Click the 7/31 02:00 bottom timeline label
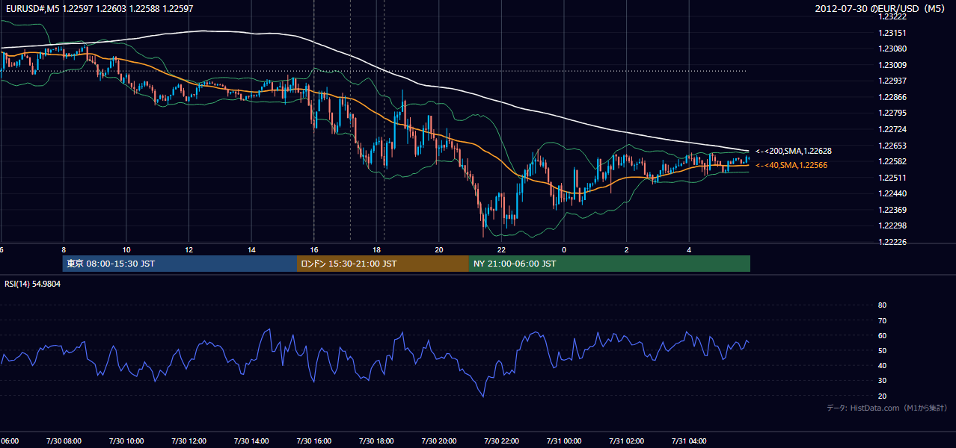956x448 pixels. coord(626,441)
